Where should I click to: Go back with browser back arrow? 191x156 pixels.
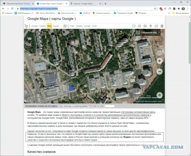click(x=3, y=9)
